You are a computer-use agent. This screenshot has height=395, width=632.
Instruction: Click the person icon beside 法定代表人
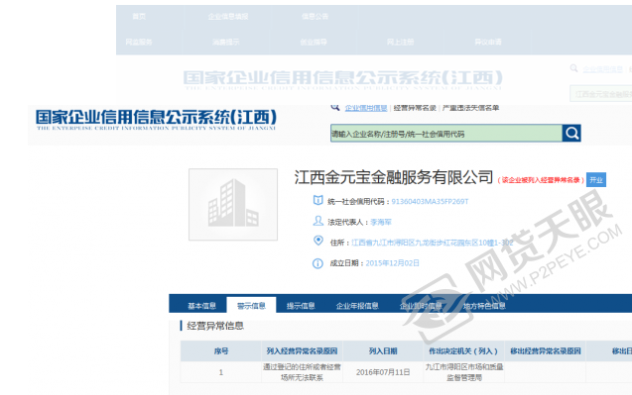(x=318, y=221)
